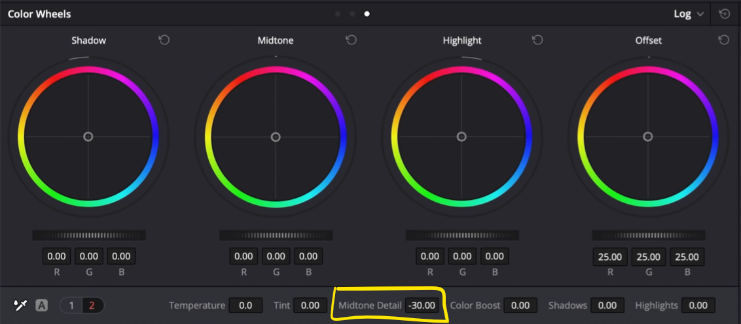Switch to adjustment page 1
The image size is (741, 324).
click(71, 305)
